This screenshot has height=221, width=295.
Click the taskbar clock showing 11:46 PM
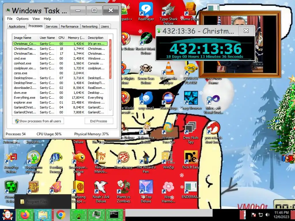tap(281, 215)
